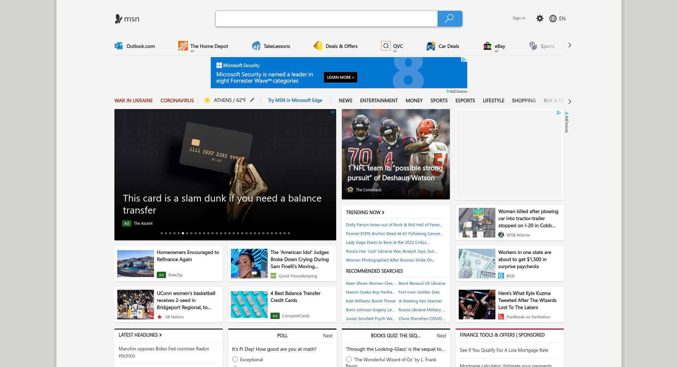
Task: Click the blue search magnifier button
Action: 450,19
